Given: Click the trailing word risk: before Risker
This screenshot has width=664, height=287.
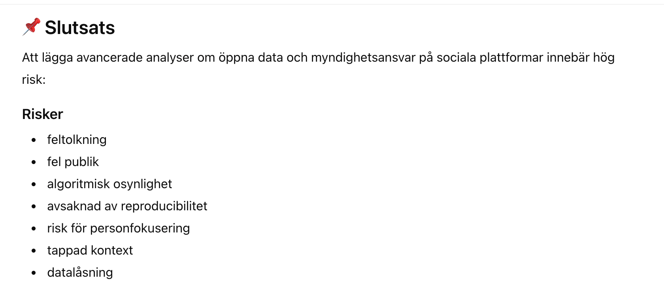Looking at the screenshot, I should 34,80.
